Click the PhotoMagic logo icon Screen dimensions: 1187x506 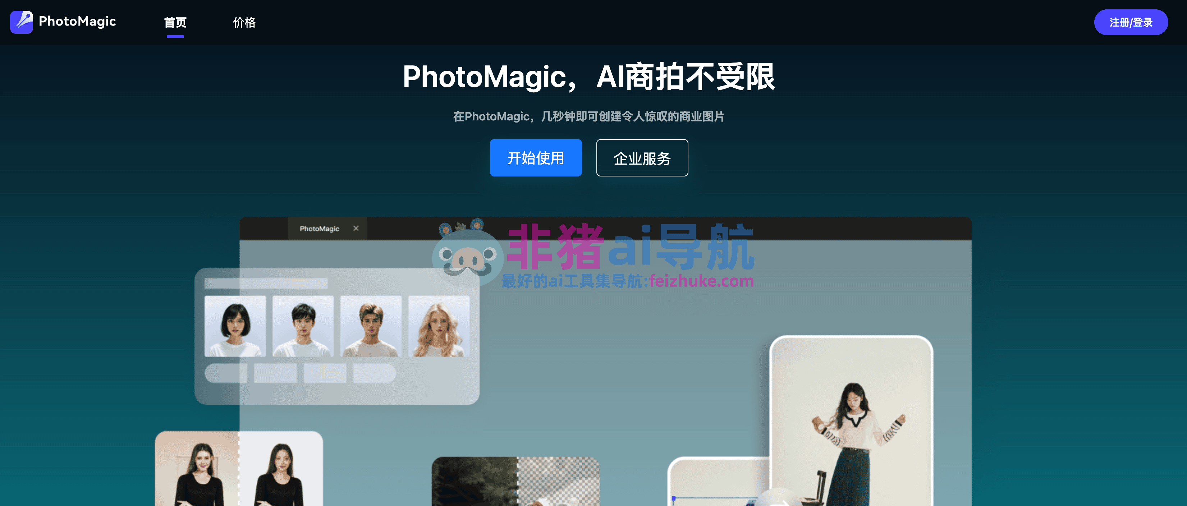tap(22, 22)
